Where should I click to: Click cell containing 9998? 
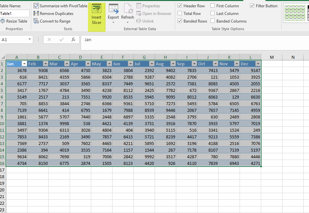59,123
